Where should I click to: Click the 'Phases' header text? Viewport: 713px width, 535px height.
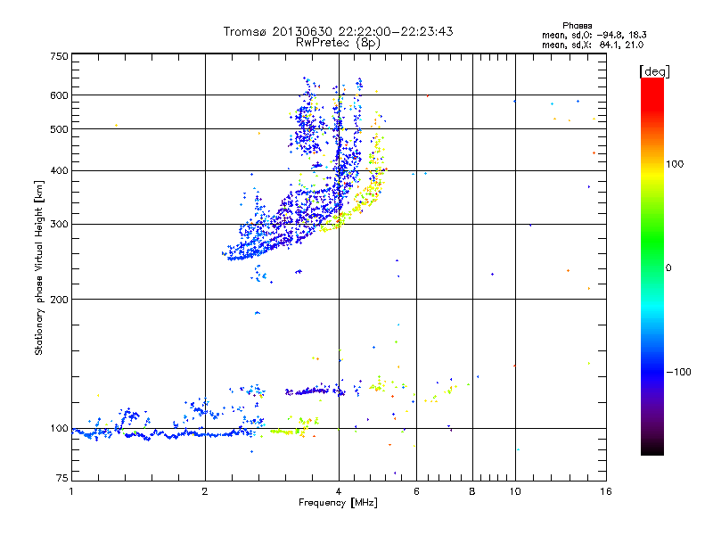[577, 26]
